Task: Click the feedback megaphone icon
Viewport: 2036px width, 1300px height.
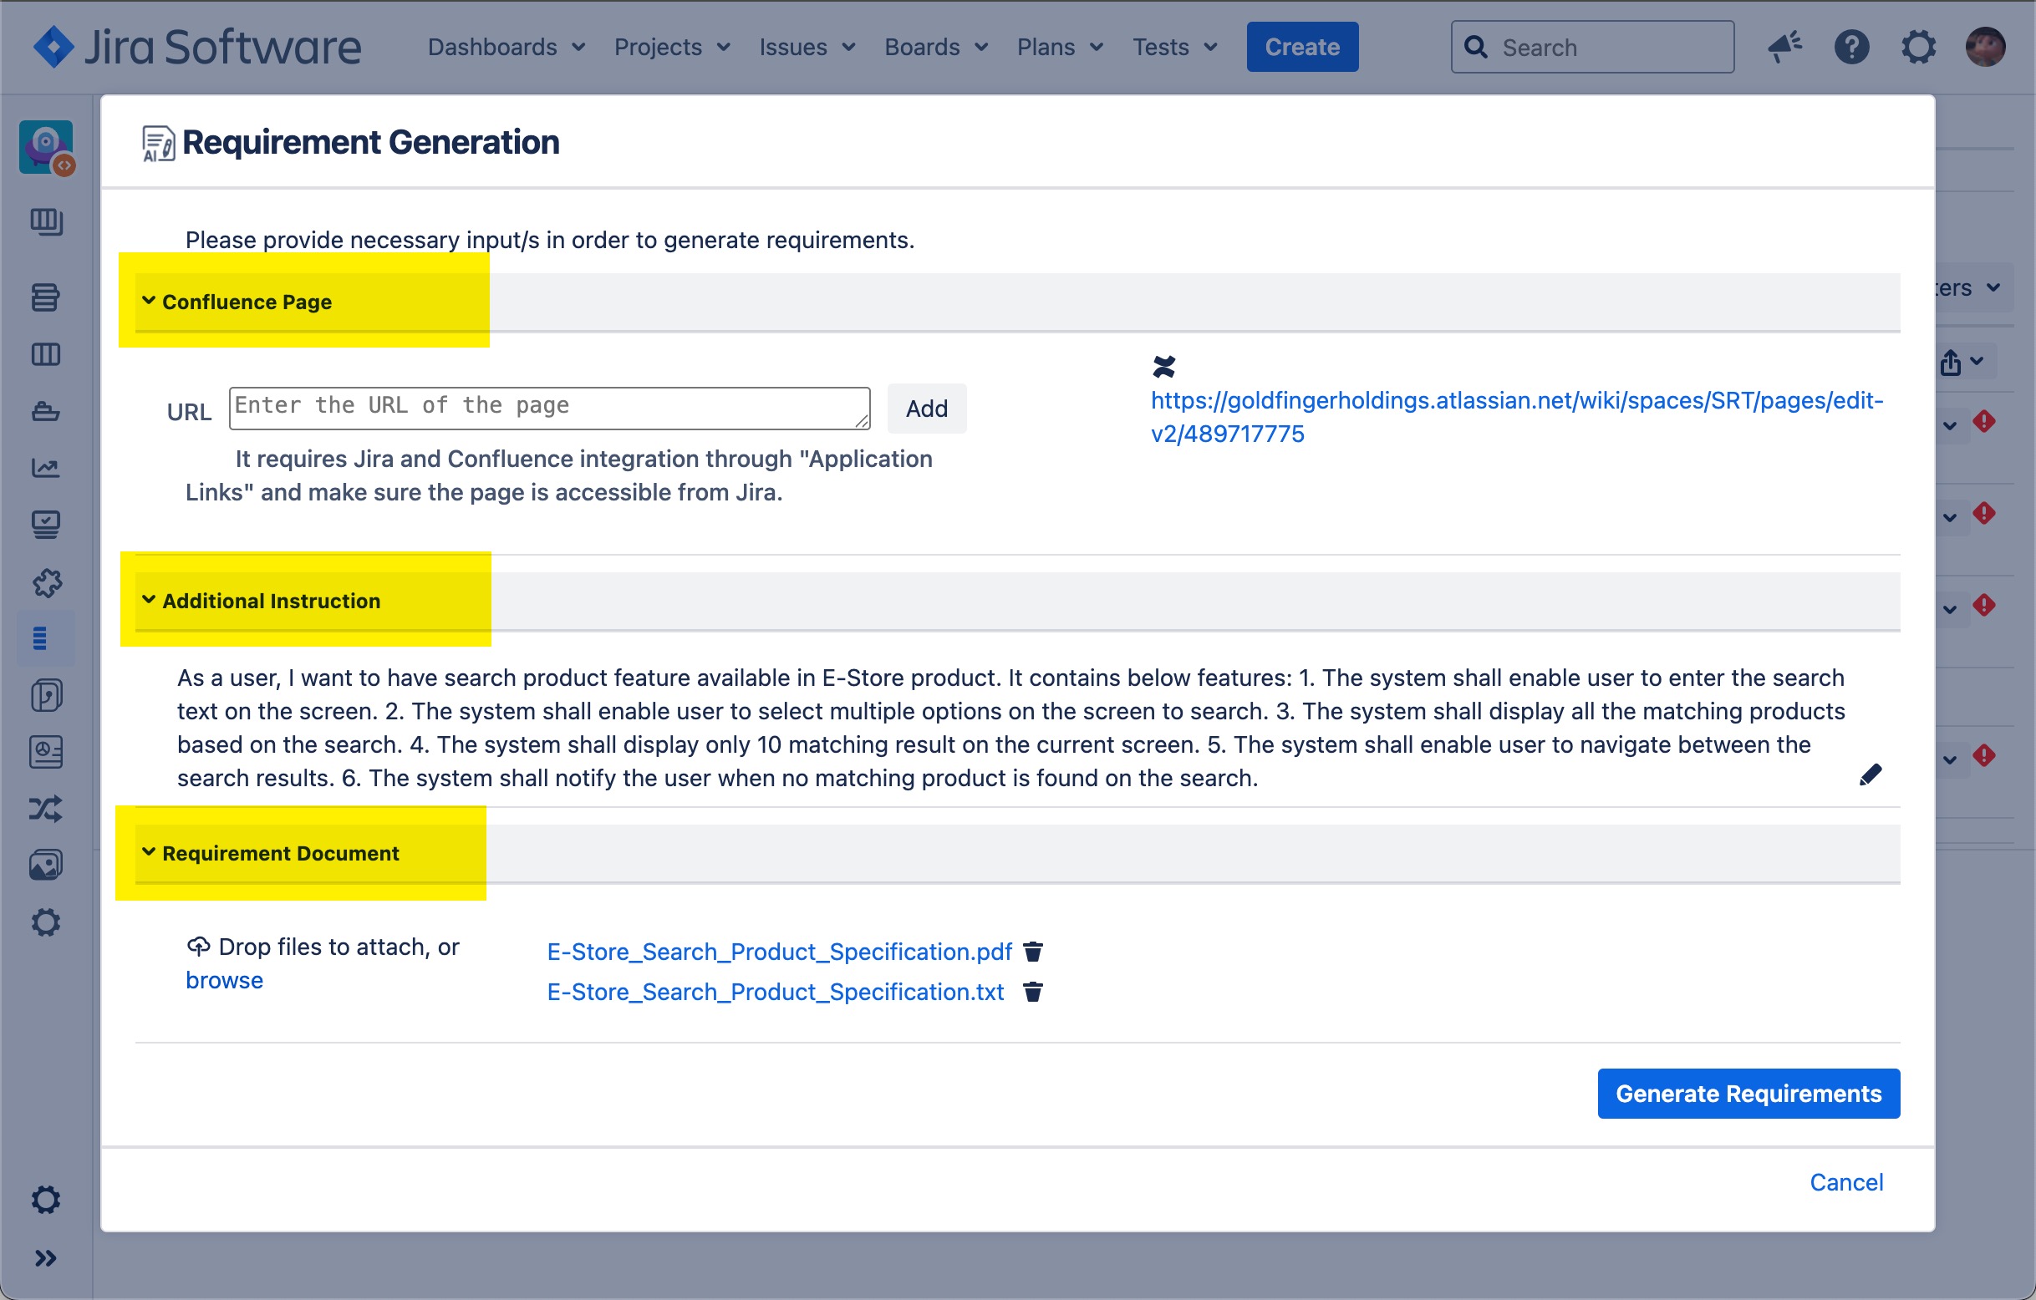Action: (x=1784, y=48)
